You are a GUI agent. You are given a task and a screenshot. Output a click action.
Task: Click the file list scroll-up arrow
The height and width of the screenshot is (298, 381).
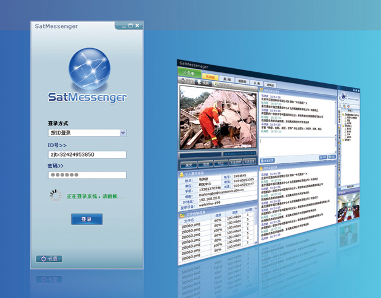click(x=256, y=209)
